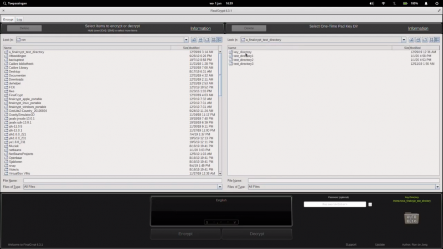The height and width of the screenshot is (249, 443).
Task: Click Delete button in key panel header
Action: tap(249, 28)
